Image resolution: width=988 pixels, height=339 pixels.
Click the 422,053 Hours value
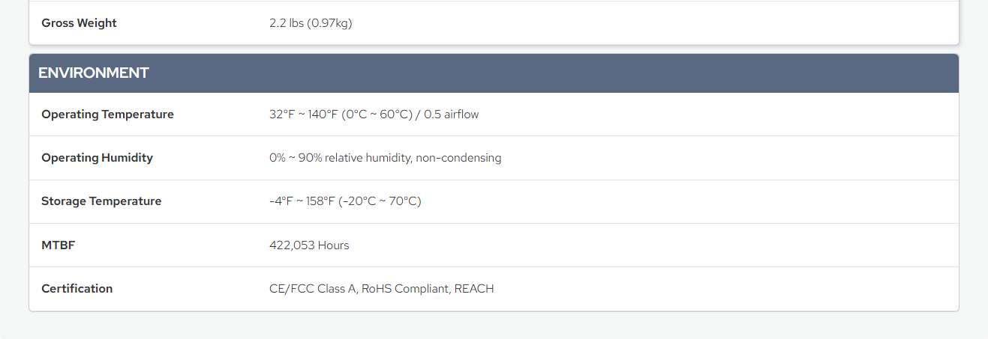click(309, 245)
